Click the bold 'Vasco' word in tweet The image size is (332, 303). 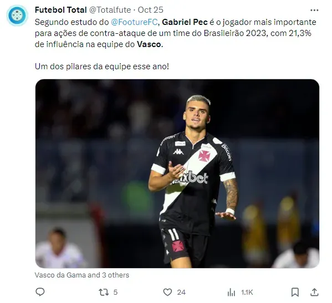point(149,44)
